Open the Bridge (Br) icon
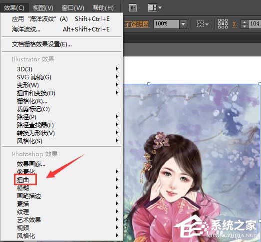The width and height of the screenshot is (261, 242). click(x=133, y=8)
